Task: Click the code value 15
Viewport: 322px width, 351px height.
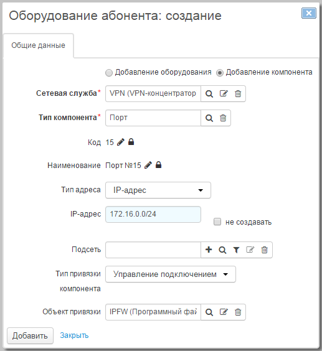Action: pos(110,143)
